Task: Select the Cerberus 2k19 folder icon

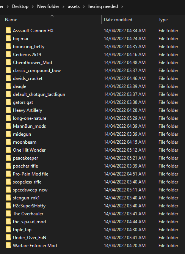Action: (x=8, y=54)
